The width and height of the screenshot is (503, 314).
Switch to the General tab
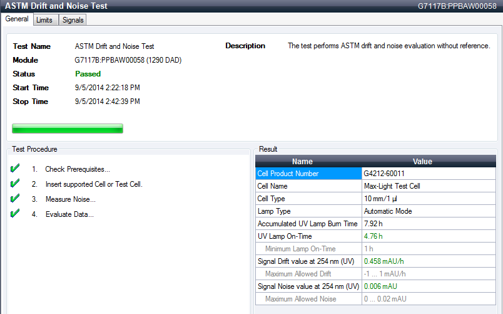(17, 19)
